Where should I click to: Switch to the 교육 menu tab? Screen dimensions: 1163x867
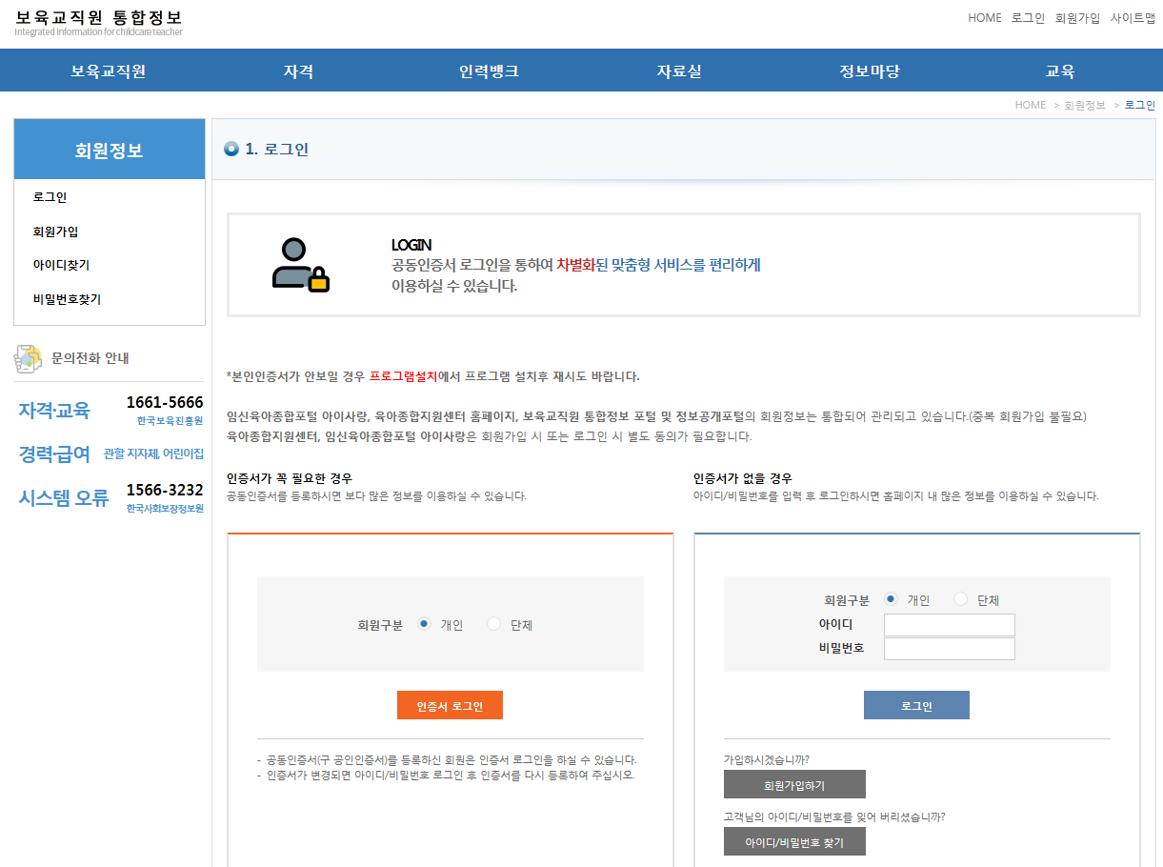(x=1058, y=70)
